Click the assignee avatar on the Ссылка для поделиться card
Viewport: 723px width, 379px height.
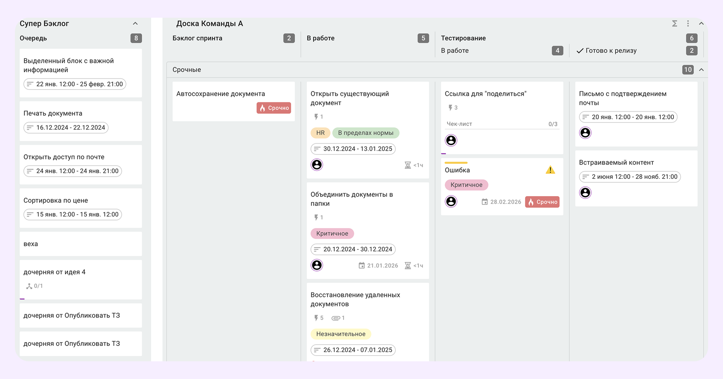click(451, 140)
